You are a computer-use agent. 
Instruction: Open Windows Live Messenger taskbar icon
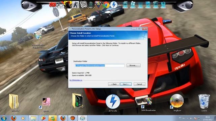coord(53,118)
